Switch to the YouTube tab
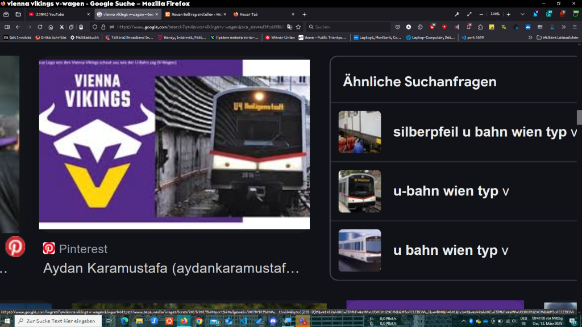This screenshot has width=582, height=327. pos(59,14)
